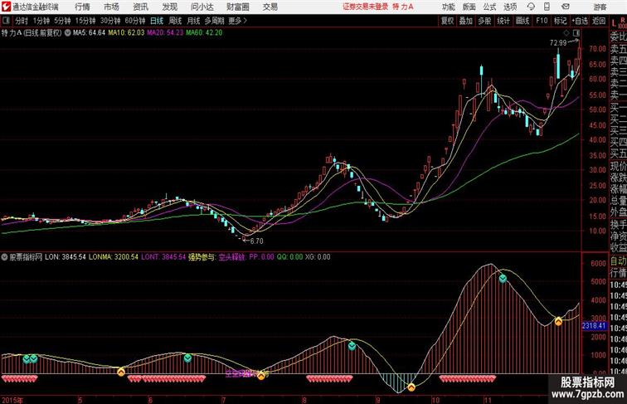Click the MA10: 62.03 value
This screenshot has width=627, height=404.
pos(126,33)
